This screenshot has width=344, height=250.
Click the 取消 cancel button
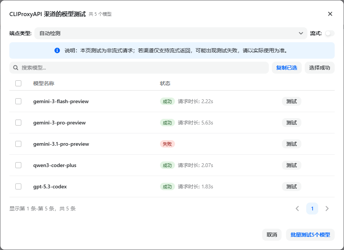272,235
